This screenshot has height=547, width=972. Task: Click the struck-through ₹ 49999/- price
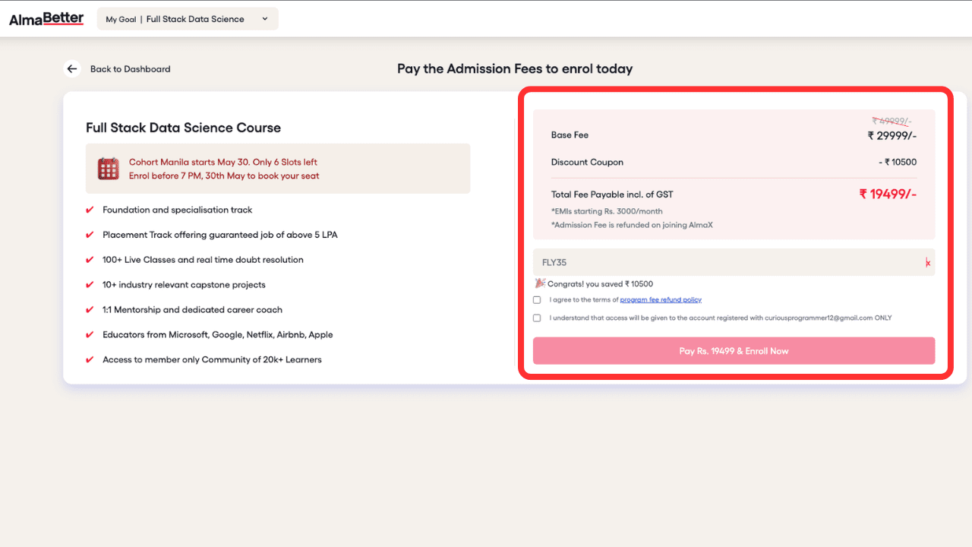click(x=892, y=121)
